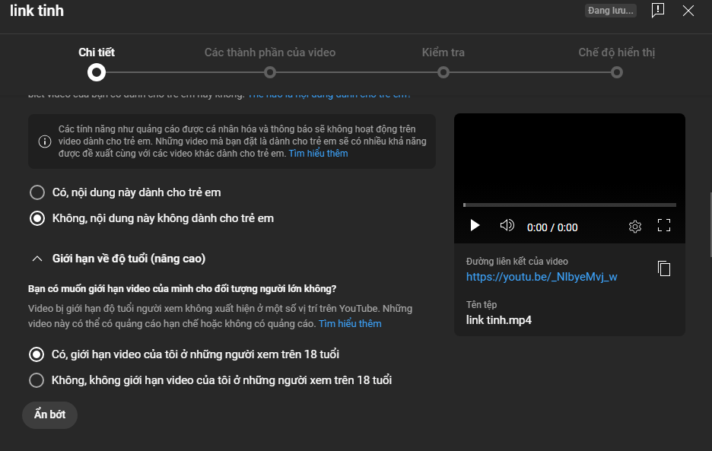The width and height of the screenshot is (712, 451).
Task: Close the upload dialog with X icon
Action: point(688,10)
